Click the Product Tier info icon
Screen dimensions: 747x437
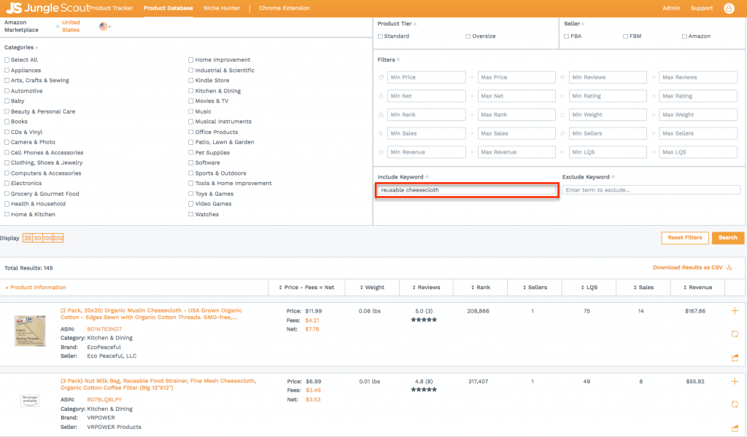[x=415, y=24]
